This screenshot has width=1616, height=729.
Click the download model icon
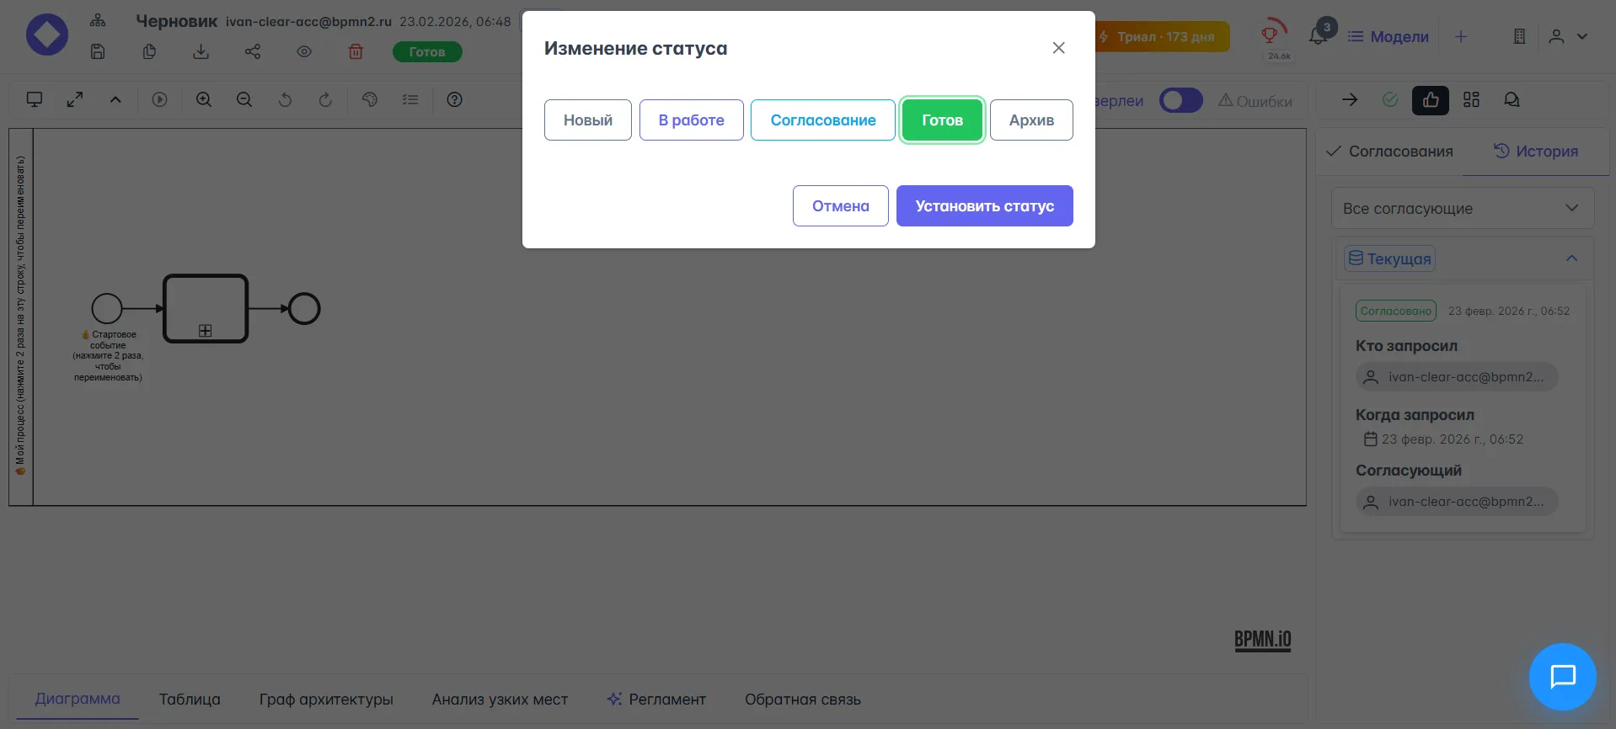(x=201, y=52)
